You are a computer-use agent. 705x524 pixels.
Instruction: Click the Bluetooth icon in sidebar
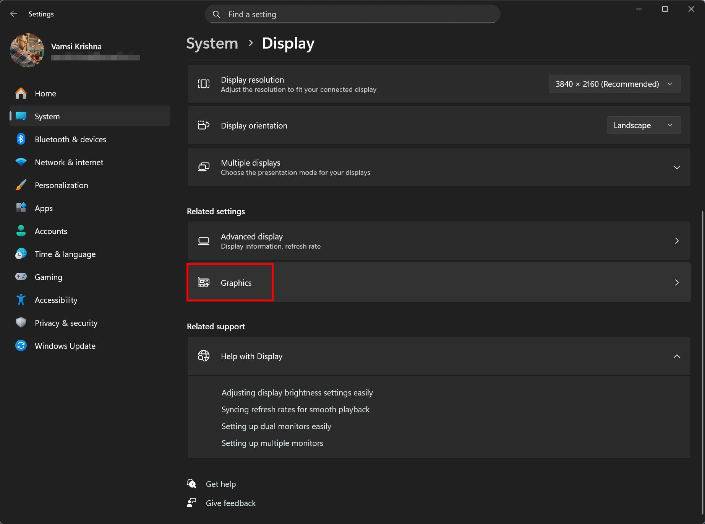click(x=21, y=139)
